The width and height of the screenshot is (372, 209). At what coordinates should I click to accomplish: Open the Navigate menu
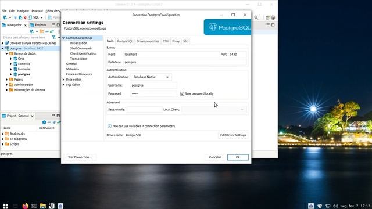coord(23,11)
